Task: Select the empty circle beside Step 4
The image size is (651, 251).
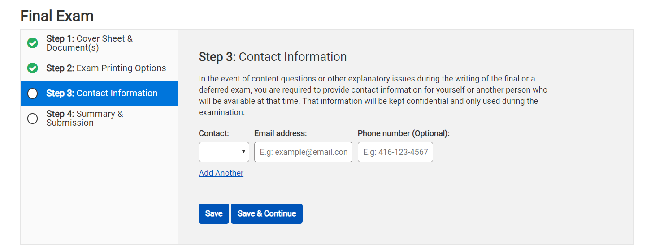Action: click(33, 119)
